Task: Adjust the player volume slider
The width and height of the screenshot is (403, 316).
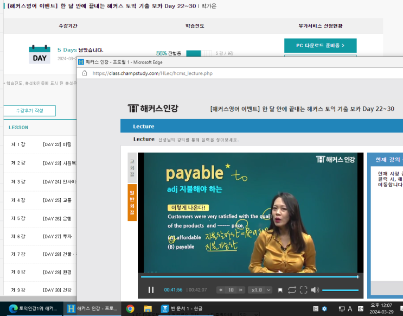Action: [x=340, y=290]
